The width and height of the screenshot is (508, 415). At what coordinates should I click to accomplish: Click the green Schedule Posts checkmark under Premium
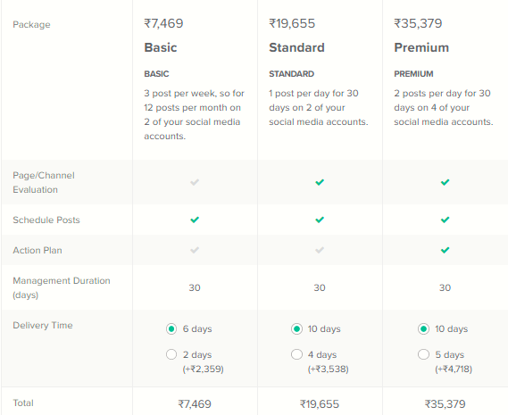coord(445,220)
